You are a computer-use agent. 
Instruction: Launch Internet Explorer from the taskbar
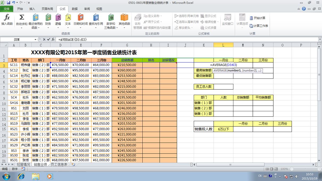tap(21, 176)
